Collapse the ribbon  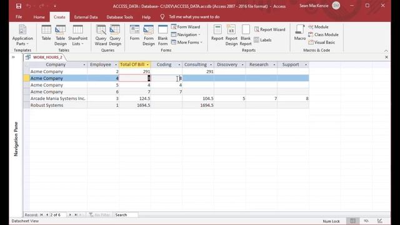tap(386, 51)
